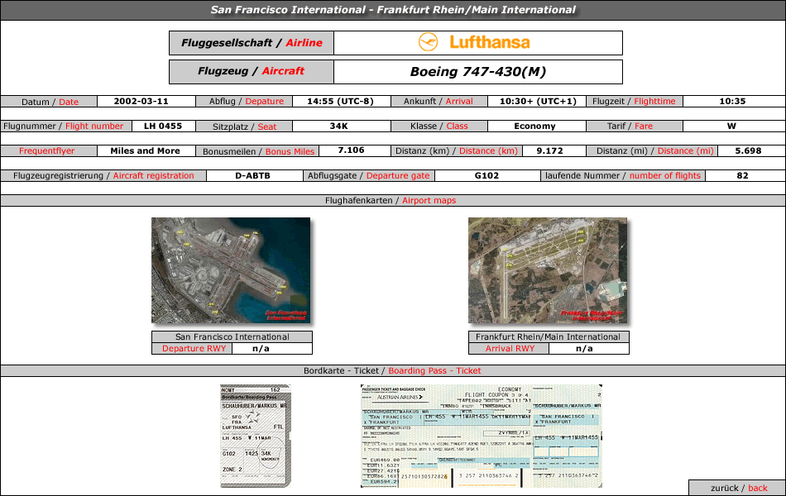Click the Bordkarte - Ticket / Boarding Pass header
This screenshot has height=496, width=786.
392,370
